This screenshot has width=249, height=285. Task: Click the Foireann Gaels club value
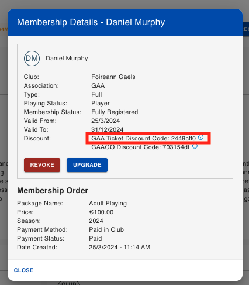(x=113, y=77)
